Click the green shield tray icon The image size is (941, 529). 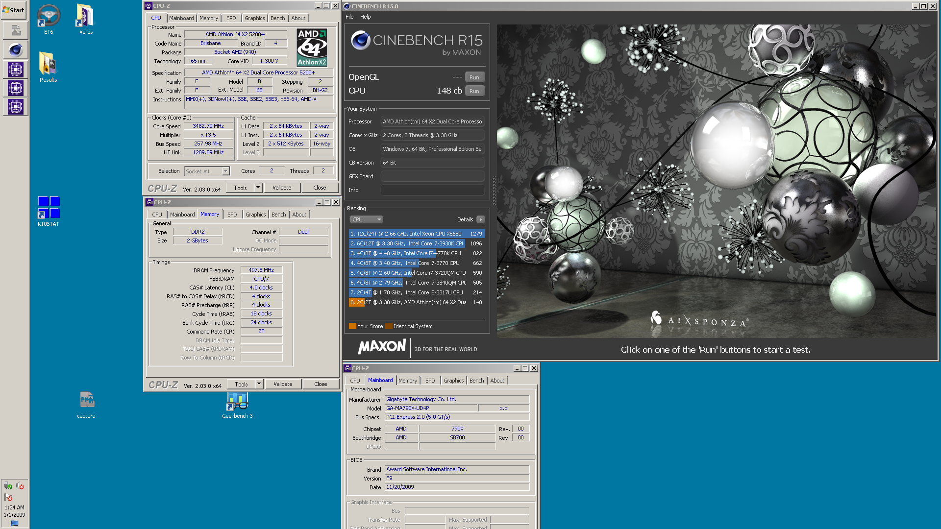tap(8, 486)
